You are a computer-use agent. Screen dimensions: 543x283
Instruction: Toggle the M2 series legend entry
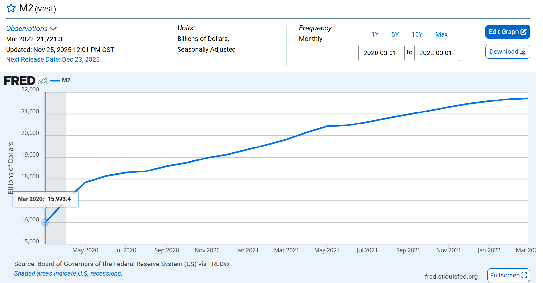tap(66, 80)
